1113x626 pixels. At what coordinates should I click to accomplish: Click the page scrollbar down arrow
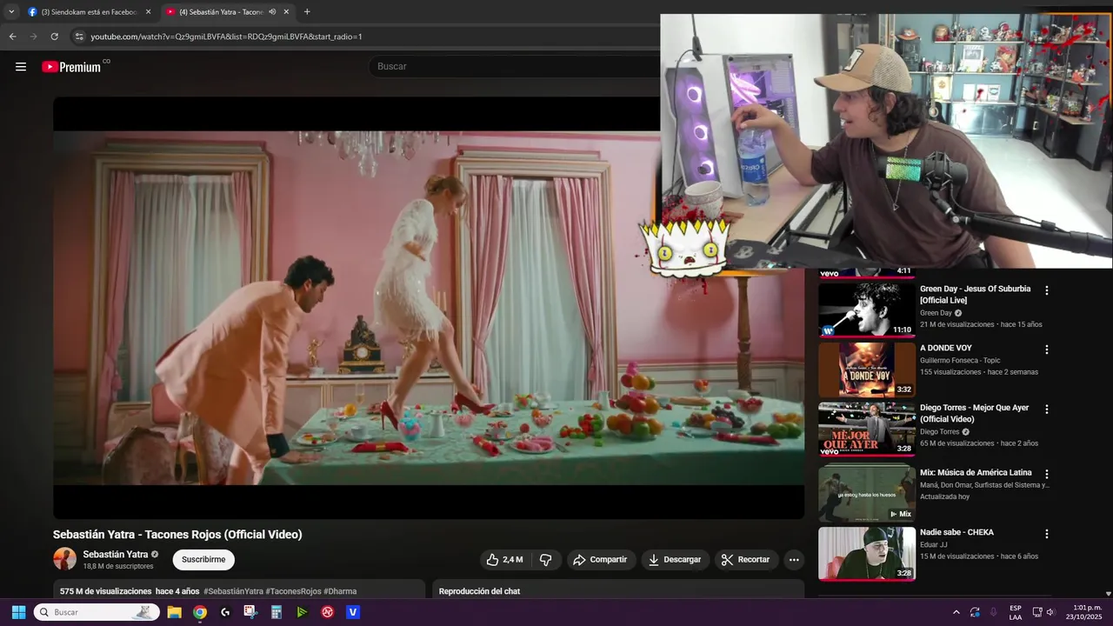(1108, 593)
